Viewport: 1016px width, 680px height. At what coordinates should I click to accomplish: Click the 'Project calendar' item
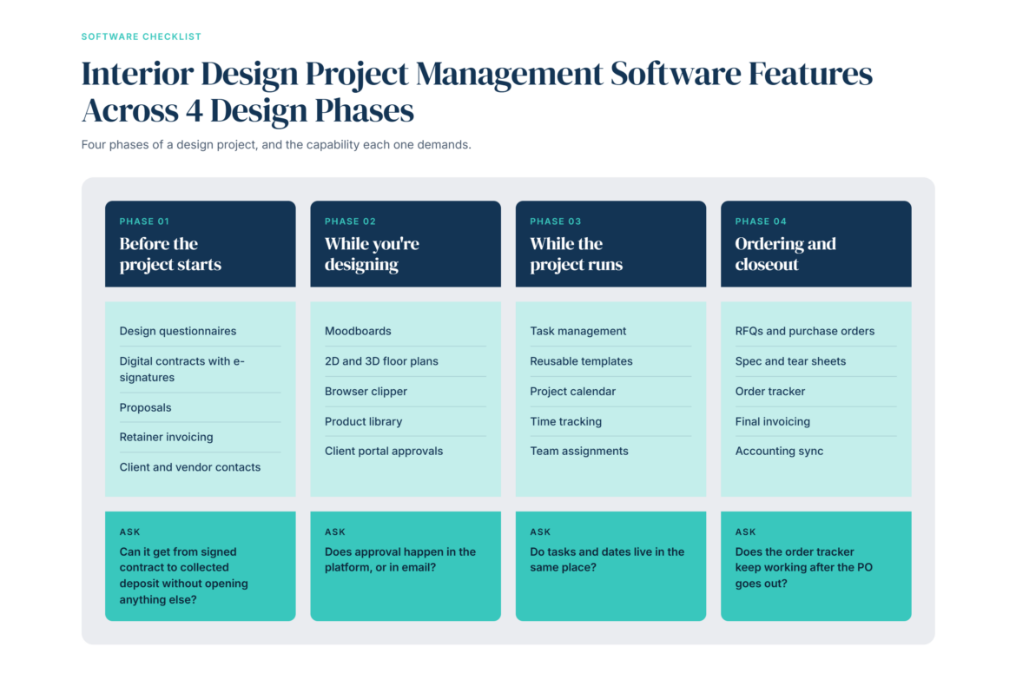pos(573,392)
